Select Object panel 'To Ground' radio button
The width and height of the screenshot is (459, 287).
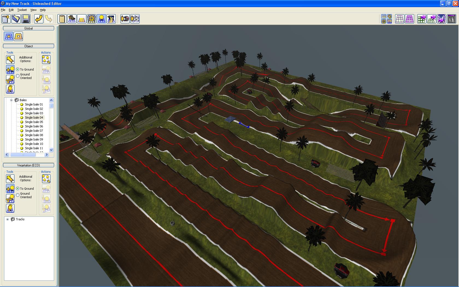point(18,69)
